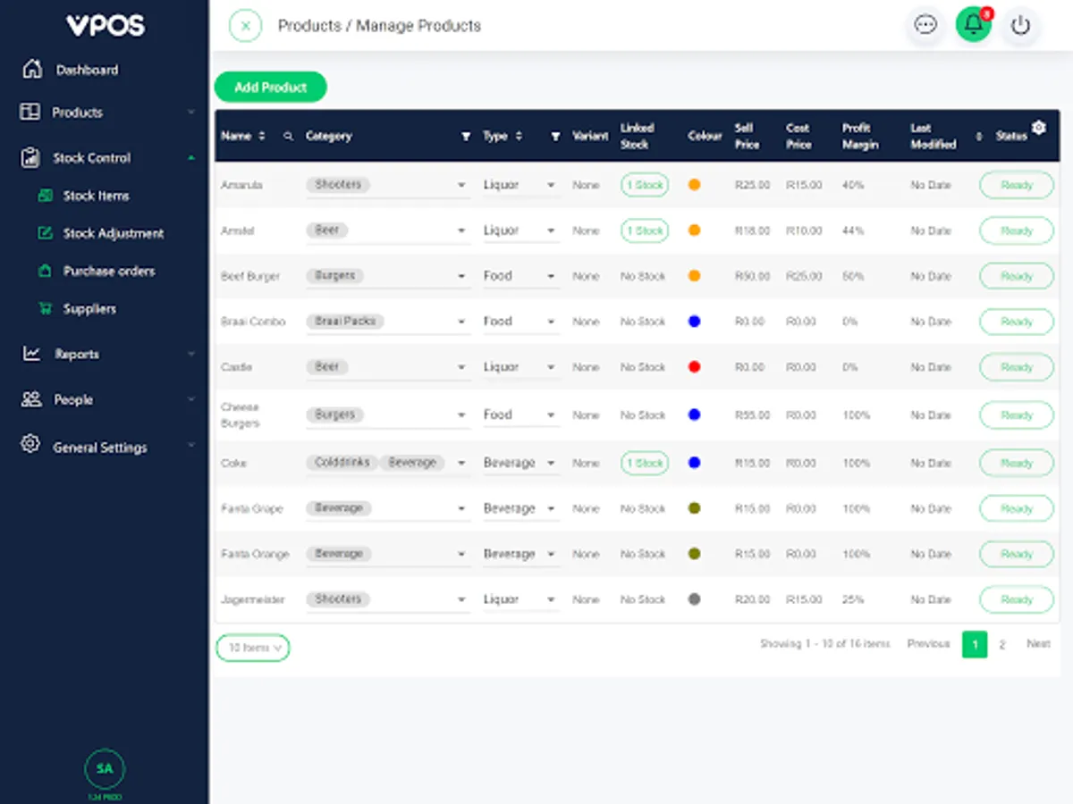Click the Reports chart icon
Screen dimensions: 1073x804
[31, 354]
